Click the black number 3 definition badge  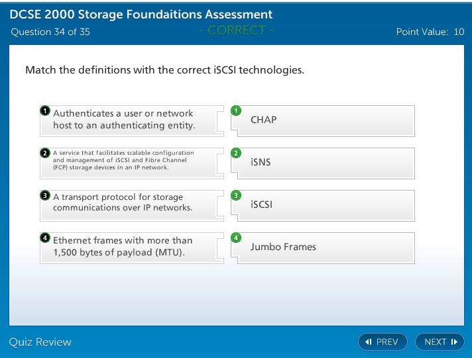(45, 195)
